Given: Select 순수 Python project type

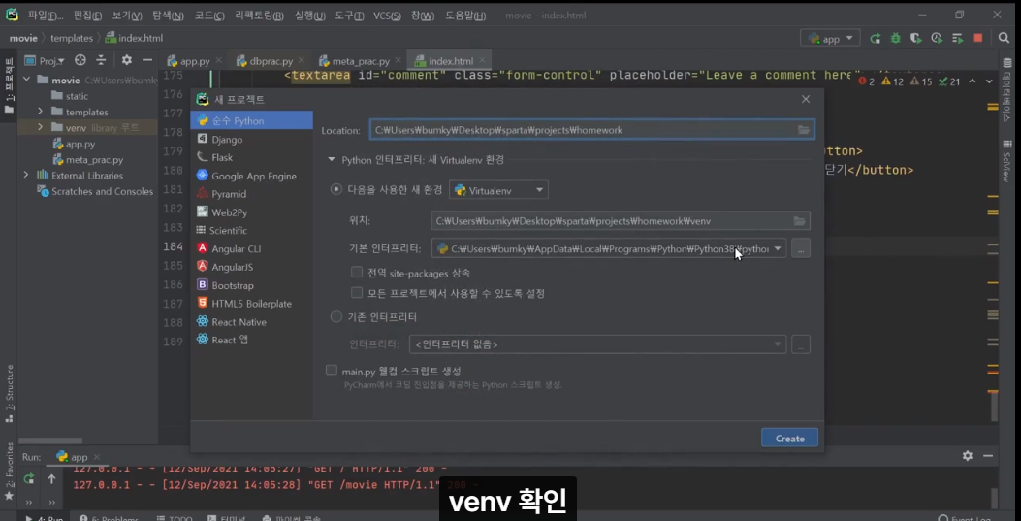Looking at the screenshot, I should point(251,120).
